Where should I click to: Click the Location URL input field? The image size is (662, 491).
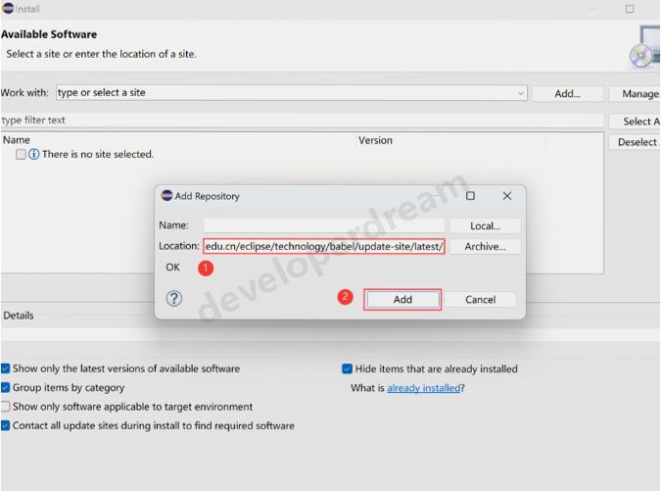coord(323,246)
